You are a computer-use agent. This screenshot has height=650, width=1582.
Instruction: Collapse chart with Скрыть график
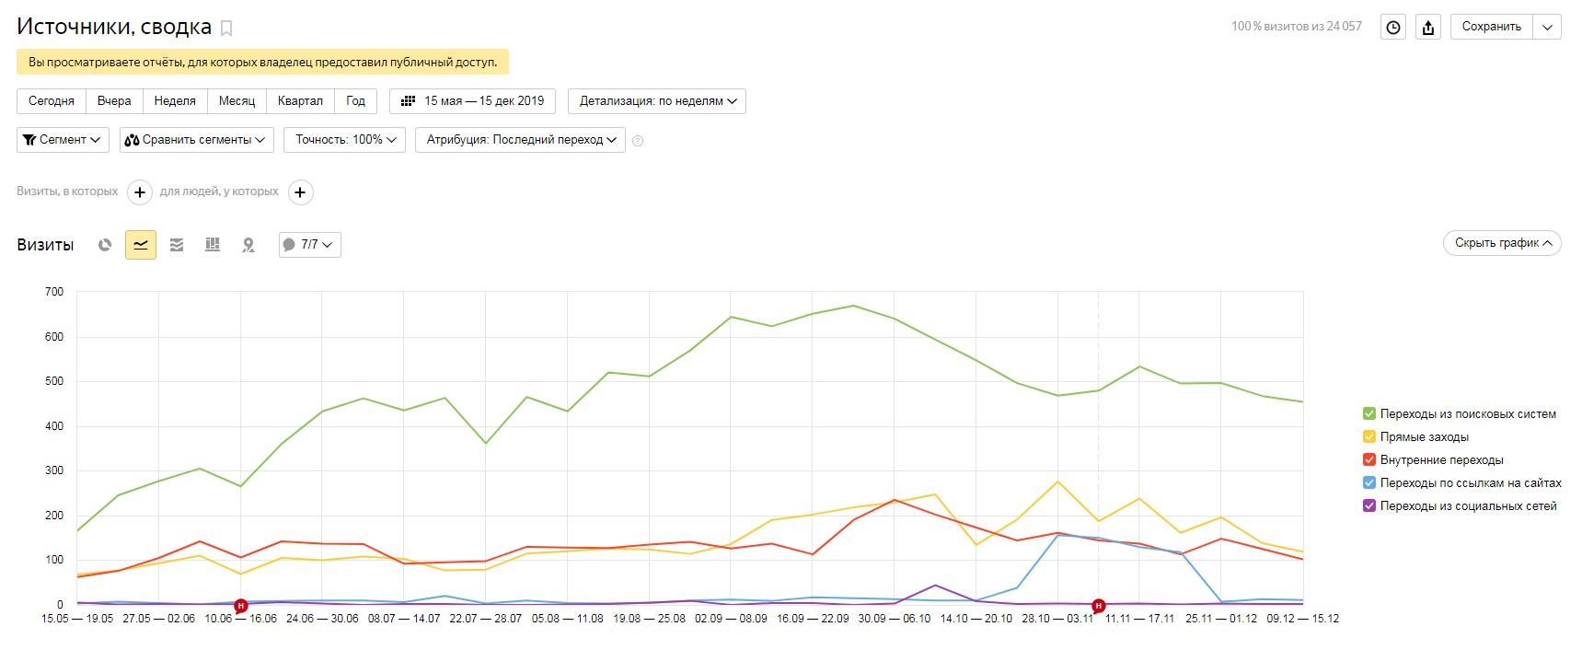1502,243
